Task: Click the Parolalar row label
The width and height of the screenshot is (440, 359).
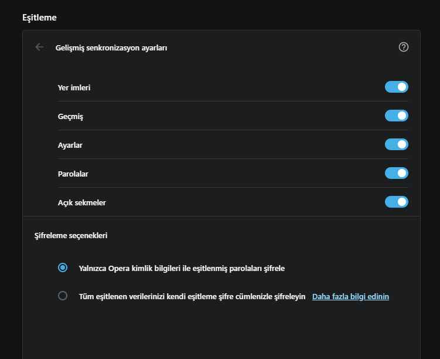Action: [73, 174]
